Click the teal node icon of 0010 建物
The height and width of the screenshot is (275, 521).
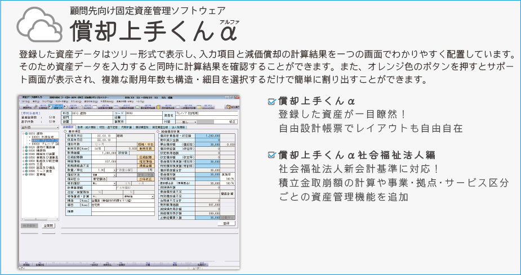coord(26,134)
